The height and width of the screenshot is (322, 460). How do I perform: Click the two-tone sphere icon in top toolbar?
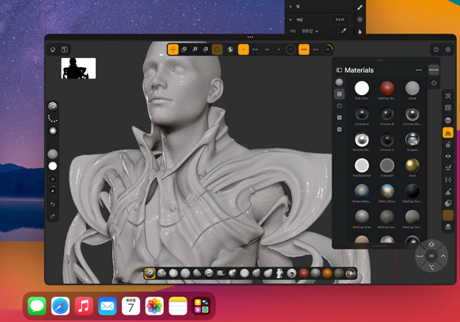230,50
